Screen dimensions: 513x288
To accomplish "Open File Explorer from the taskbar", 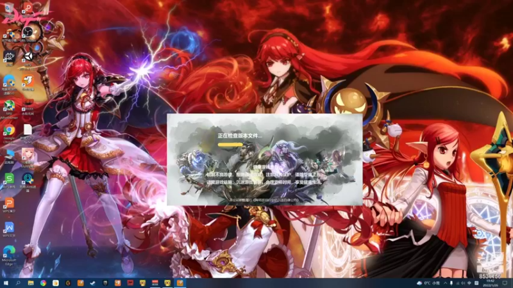I will (x=31, y=283).
